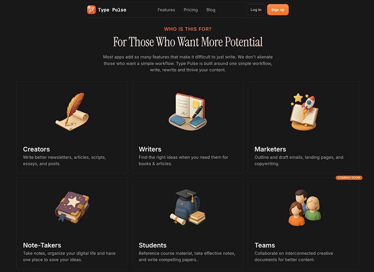Screen dimensions: 374x272
Task: Select the Teams card heading
Action: pyautogui.click(x=265, y=245)
